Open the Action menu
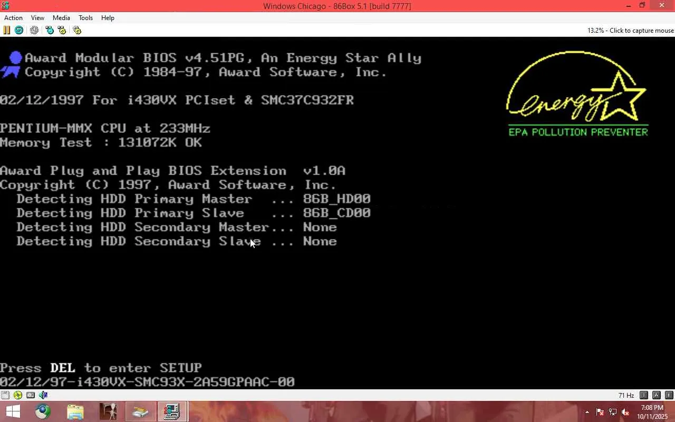 [13, 18]
